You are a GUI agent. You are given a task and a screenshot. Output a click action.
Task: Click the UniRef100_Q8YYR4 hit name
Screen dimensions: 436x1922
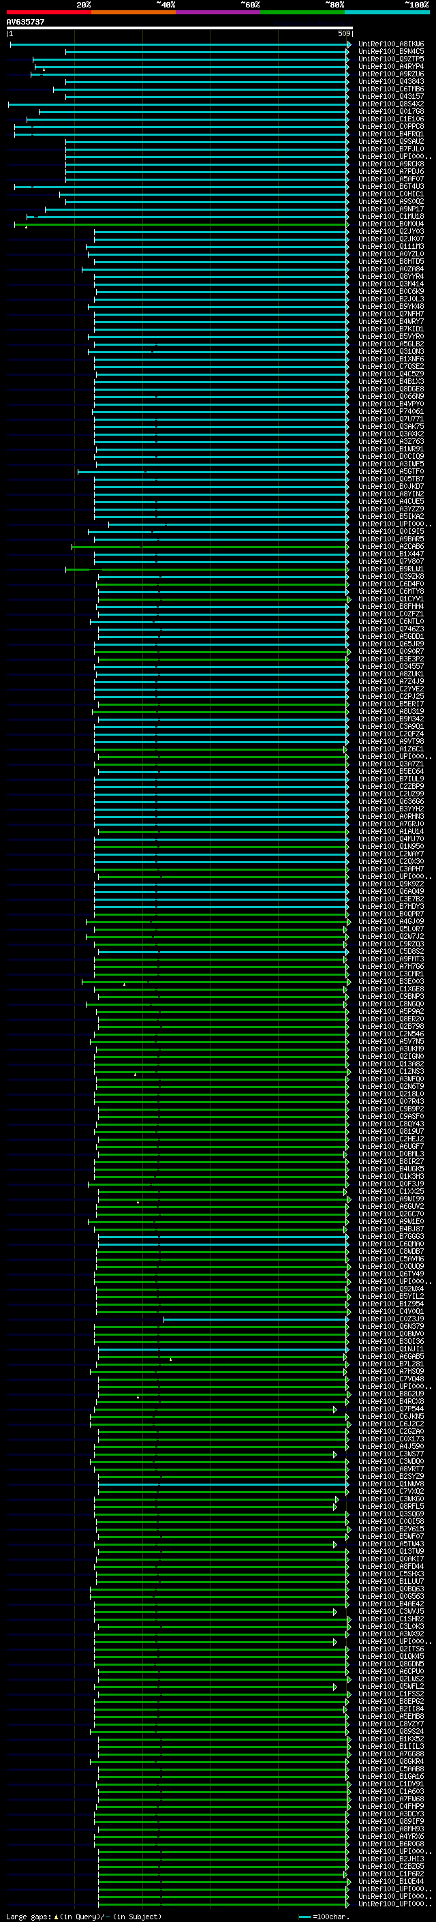coord(391,277)
